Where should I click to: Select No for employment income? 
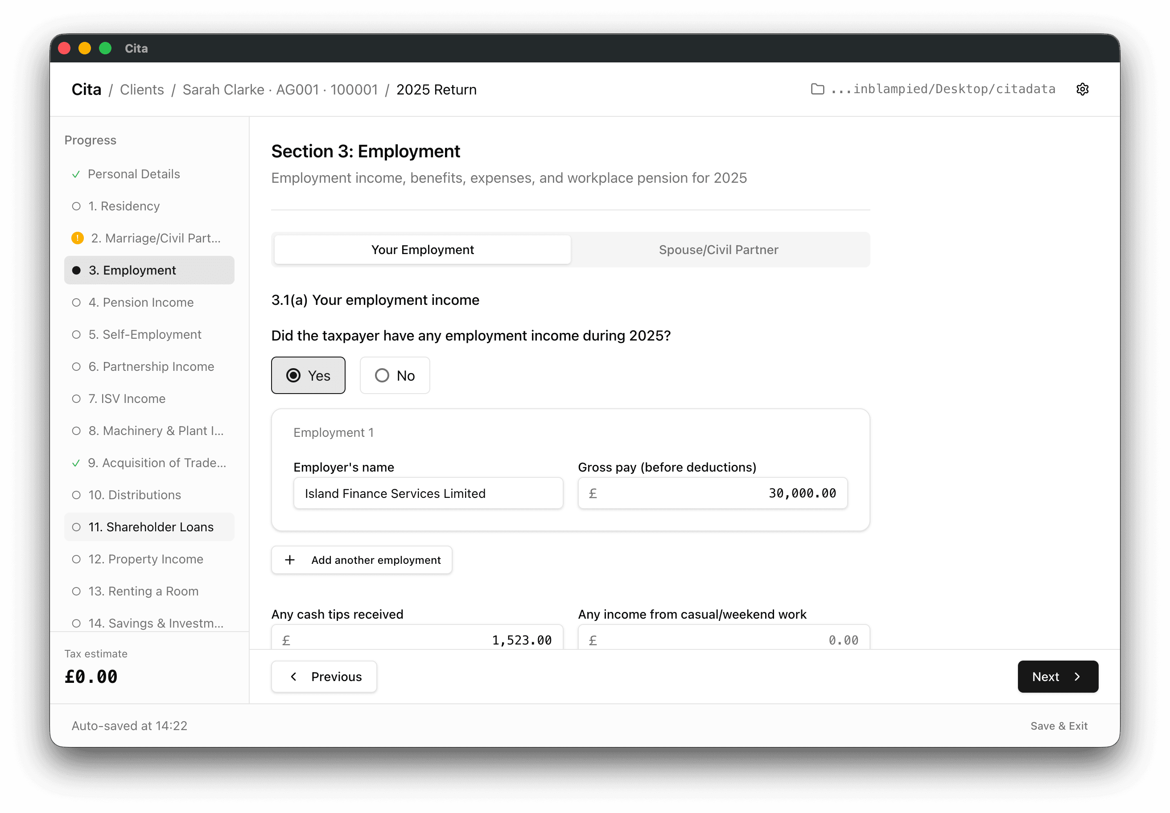[x=395, y=375]
